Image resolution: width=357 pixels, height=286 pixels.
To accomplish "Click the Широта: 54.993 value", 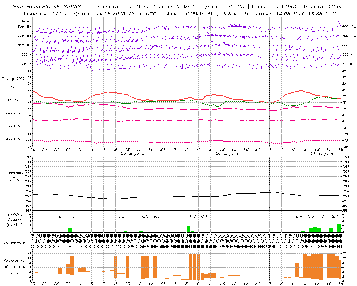I will tap(274, 7).
